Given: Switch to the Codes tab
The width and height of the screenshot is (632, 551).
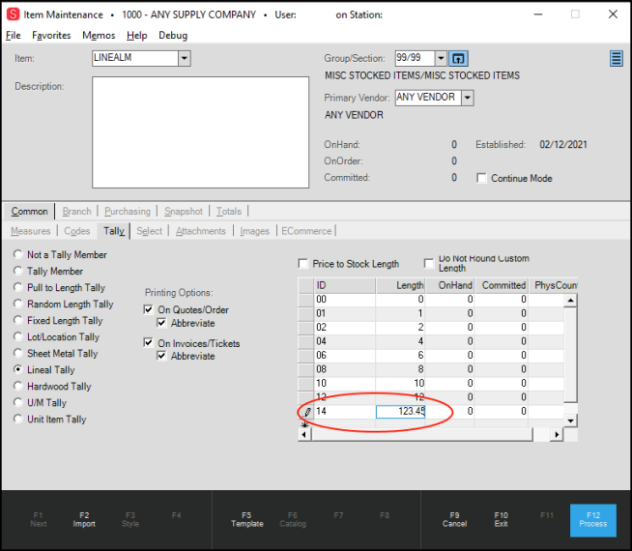Looking at the screenshot, I should (x=76, y=231).
